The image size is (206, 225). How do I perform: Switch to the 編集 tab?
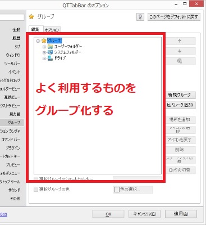click(x=36, y=29)
